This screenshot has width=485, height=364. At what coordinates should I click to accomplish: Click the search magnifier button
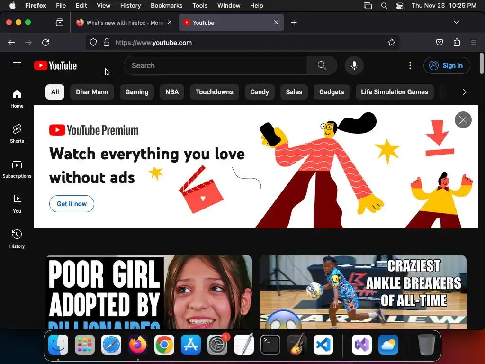[322, 65]
